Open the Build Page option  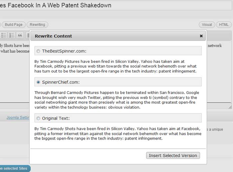(14, 25)
